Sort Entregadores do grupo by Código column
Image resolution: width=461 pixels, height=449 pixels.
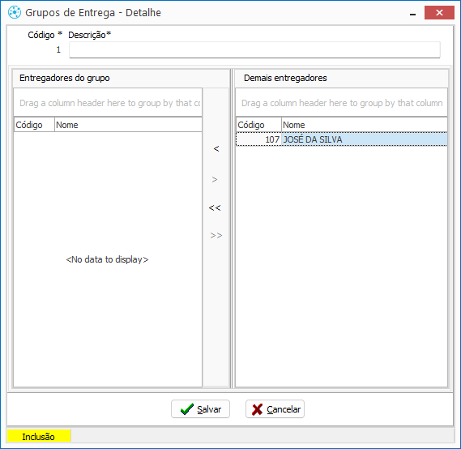click(34, 125)
